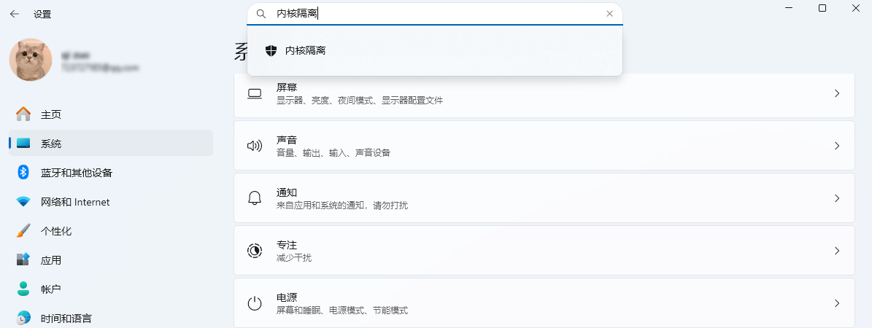Click the search magnifier icon
872x328 pixels.
tap(261, 14)
